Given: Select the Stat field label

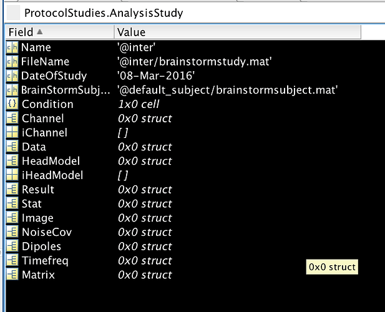Looking at the screenshot, I should 32,204.
